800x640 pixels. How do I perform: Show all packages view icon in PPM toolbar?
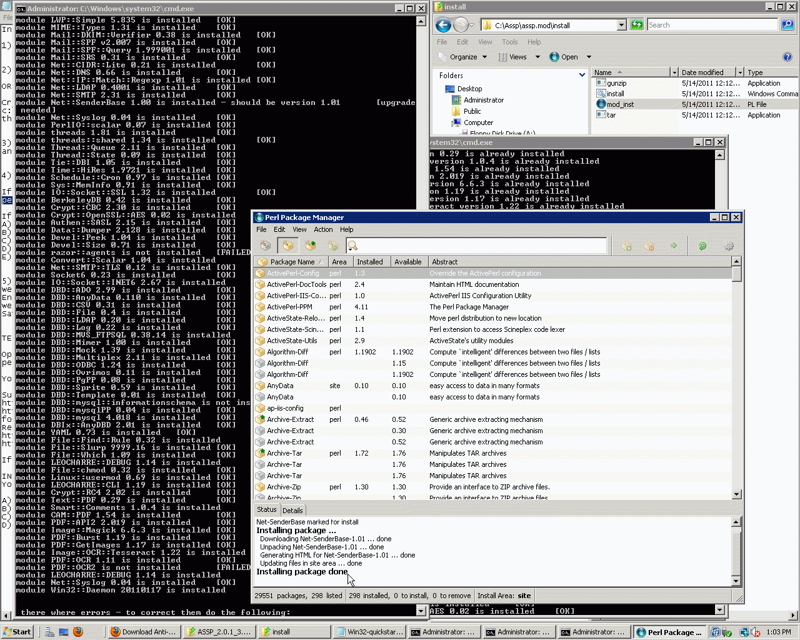click(266, 246)
